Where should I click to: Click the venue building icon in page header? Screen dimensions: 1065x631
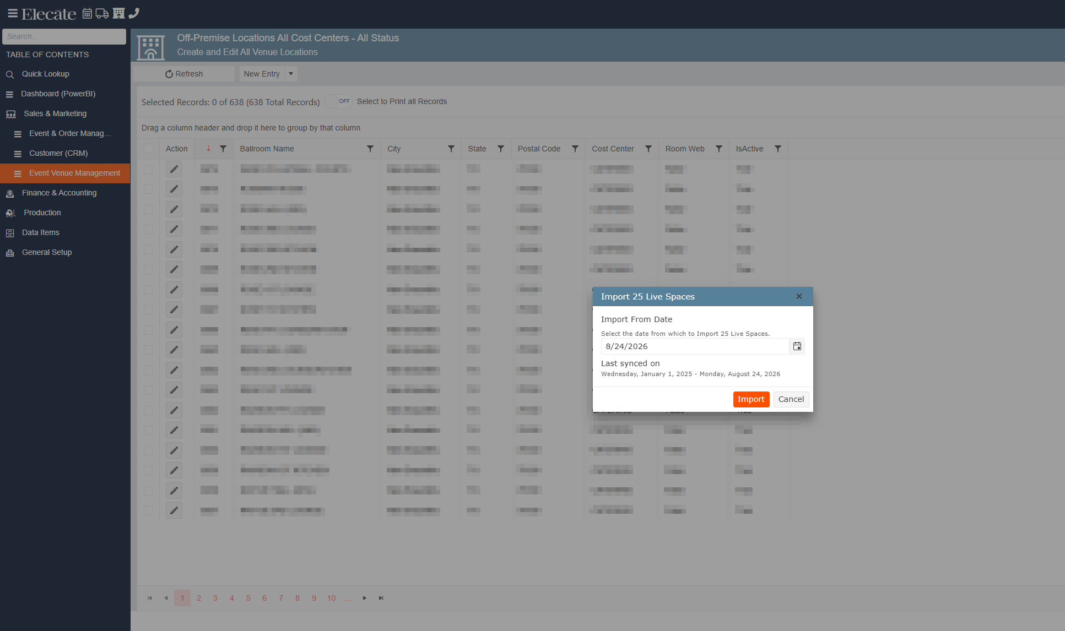click(150, 47)
